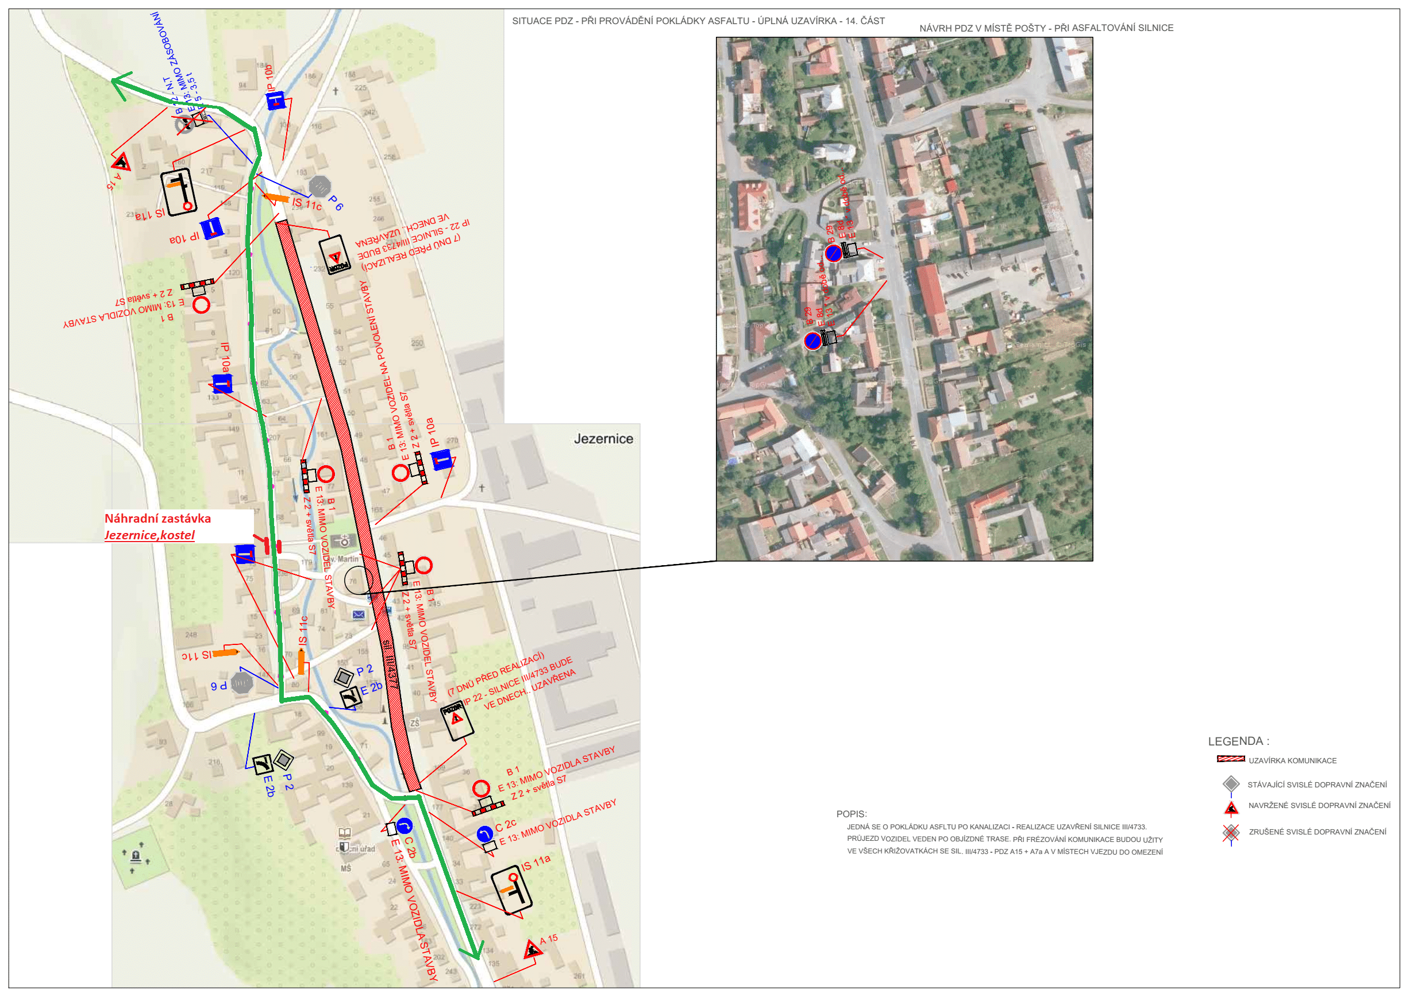Click the underlined 'Jezernice,kostel' text

click(x=149, y=535)
